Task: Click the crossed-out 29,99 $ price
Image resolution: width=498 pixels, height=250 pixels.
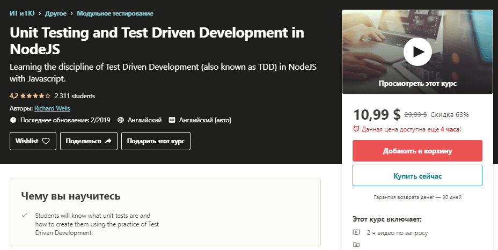Action: [415, 115]
